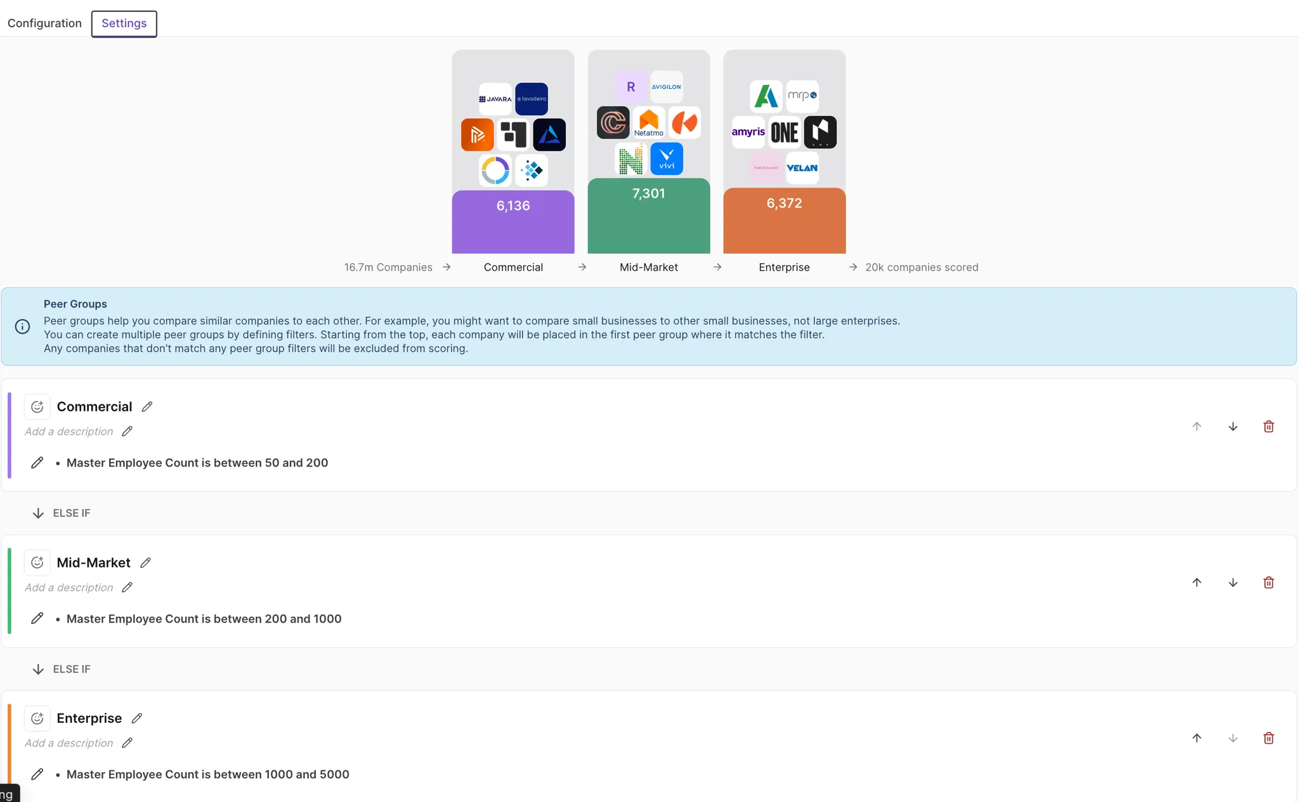Viewport: 1299px width, 802px height.
Task: Move Enterprise peer group up
Action: 1196,738
